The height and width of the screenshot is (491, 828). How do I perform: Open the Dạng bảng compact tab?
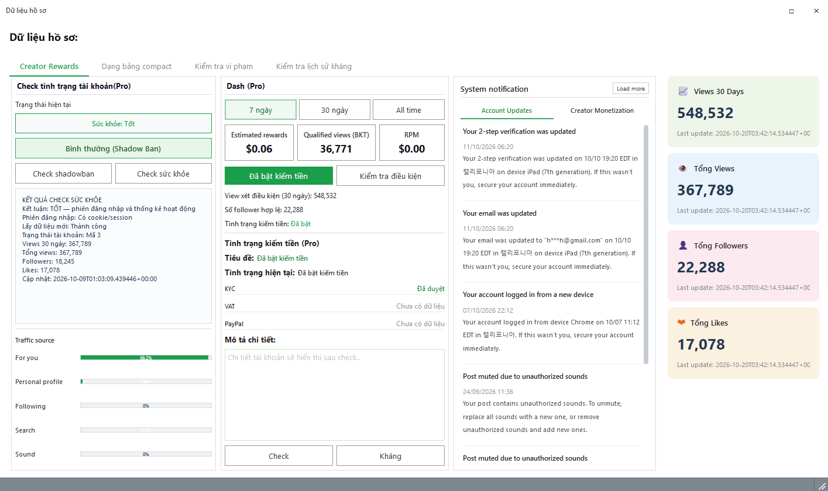tap(136, 66)
